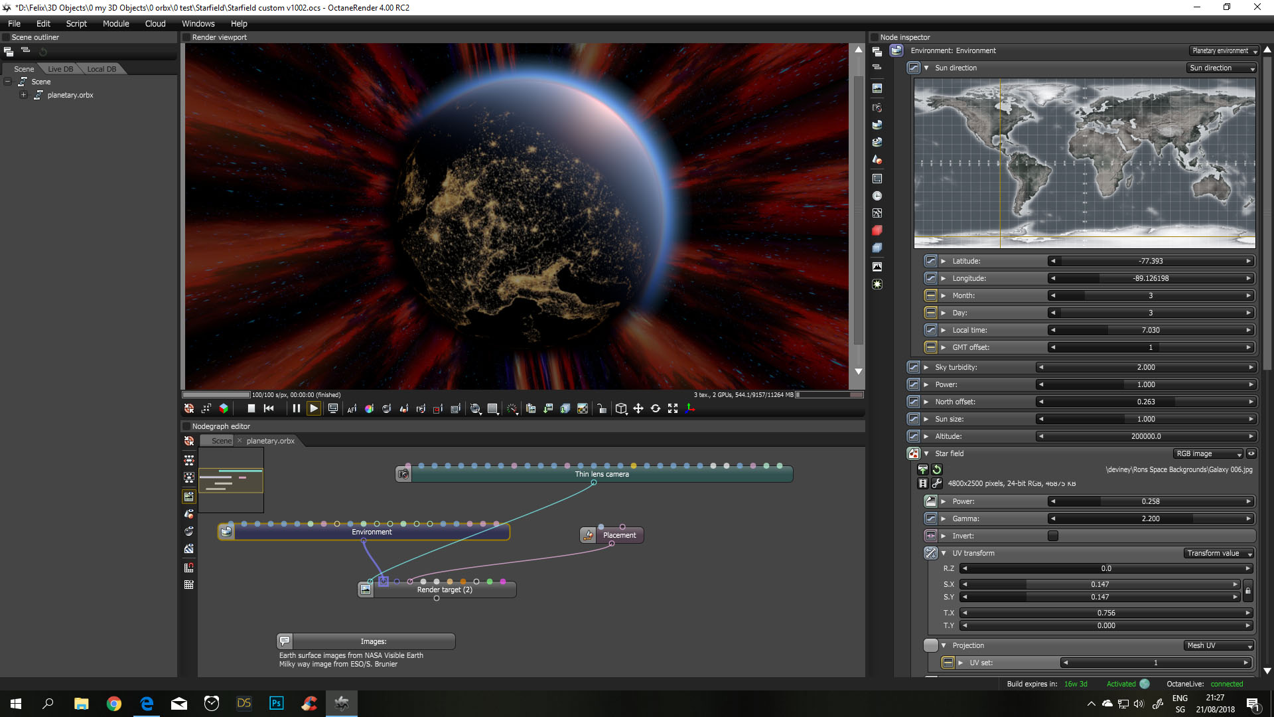The width and height of the screenshot is (1274, 717).
Task: Toggle the S.X/S.Y aspect lock
Action: pyautogui.click(x=1247, y=590)
